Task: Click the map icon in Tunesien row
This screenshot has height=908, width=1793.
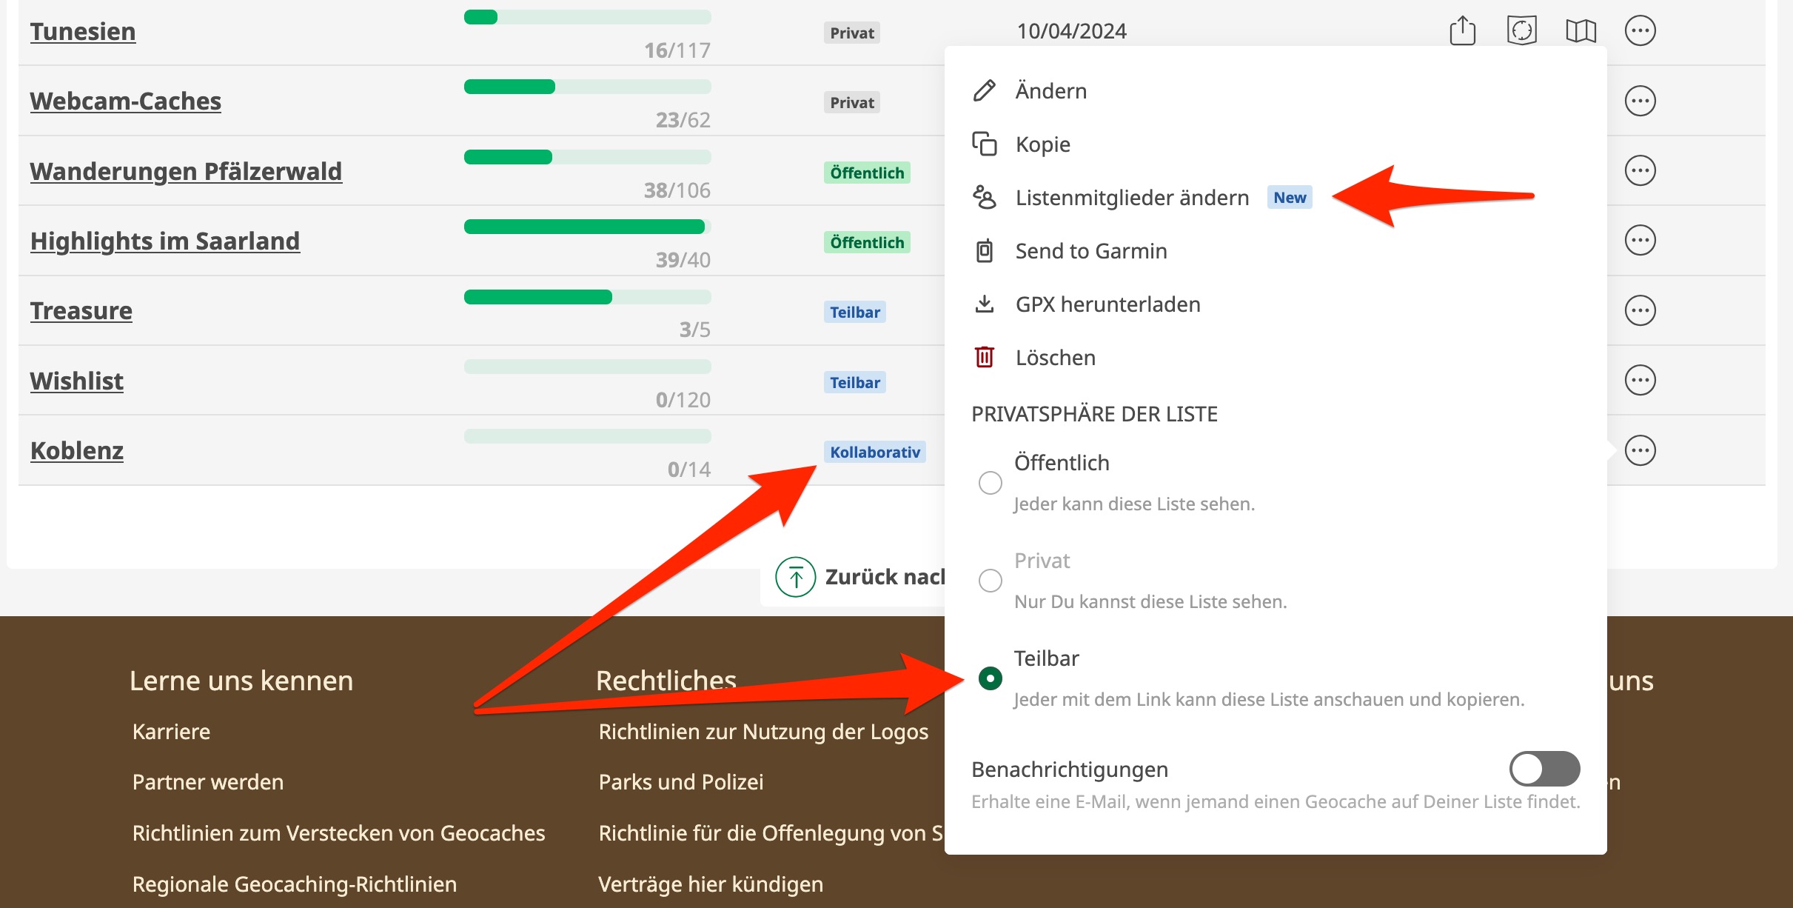Action: [1581, 31]
